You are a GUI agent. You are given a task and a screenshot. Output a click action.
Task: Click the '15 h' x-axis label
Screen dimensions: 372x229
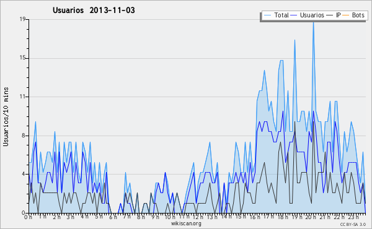point(241,217)
